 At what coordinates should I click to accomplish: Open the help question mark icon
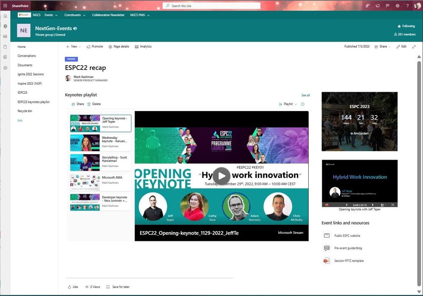click(x=407, y=6)
